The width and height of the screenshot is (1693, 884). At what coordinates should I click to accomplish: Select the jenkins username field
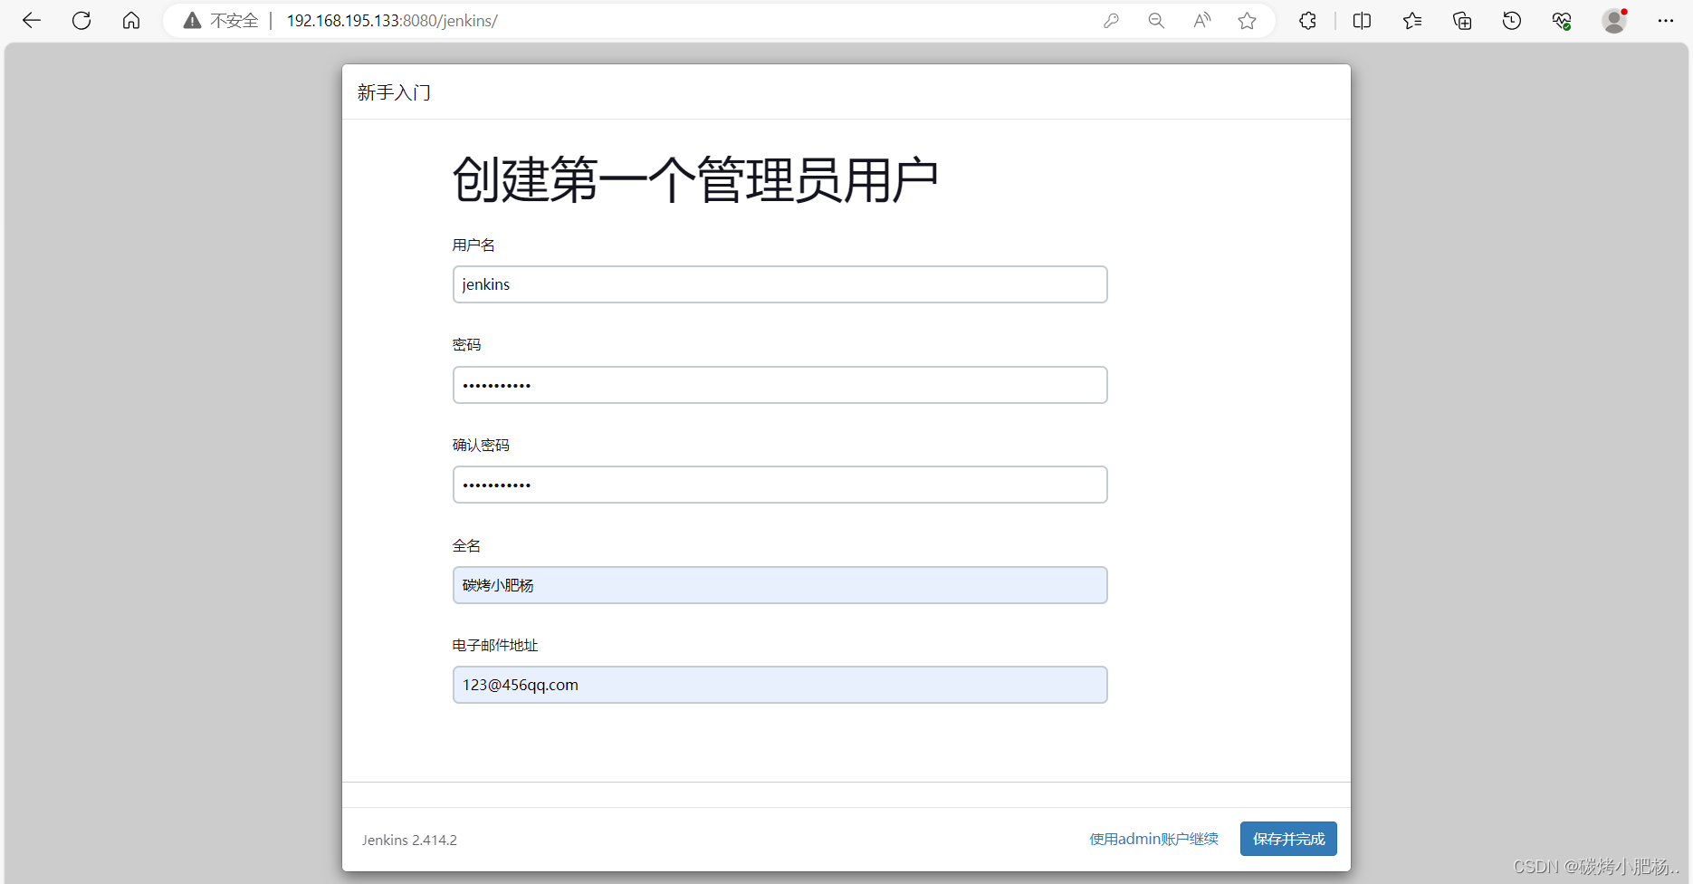point(780,283)
